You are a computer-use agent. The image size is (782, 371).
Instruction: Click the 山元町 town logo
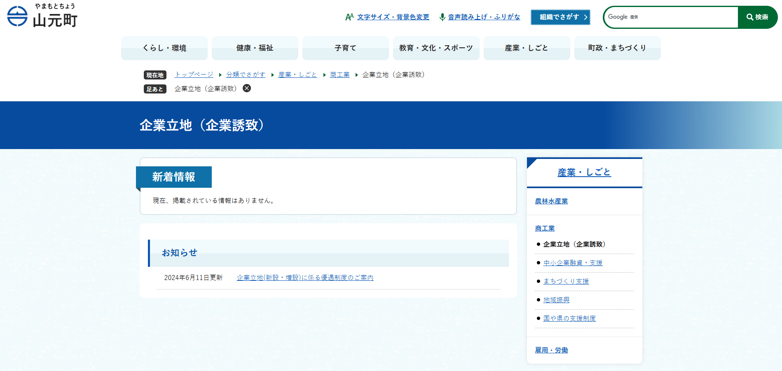[42, 16]
